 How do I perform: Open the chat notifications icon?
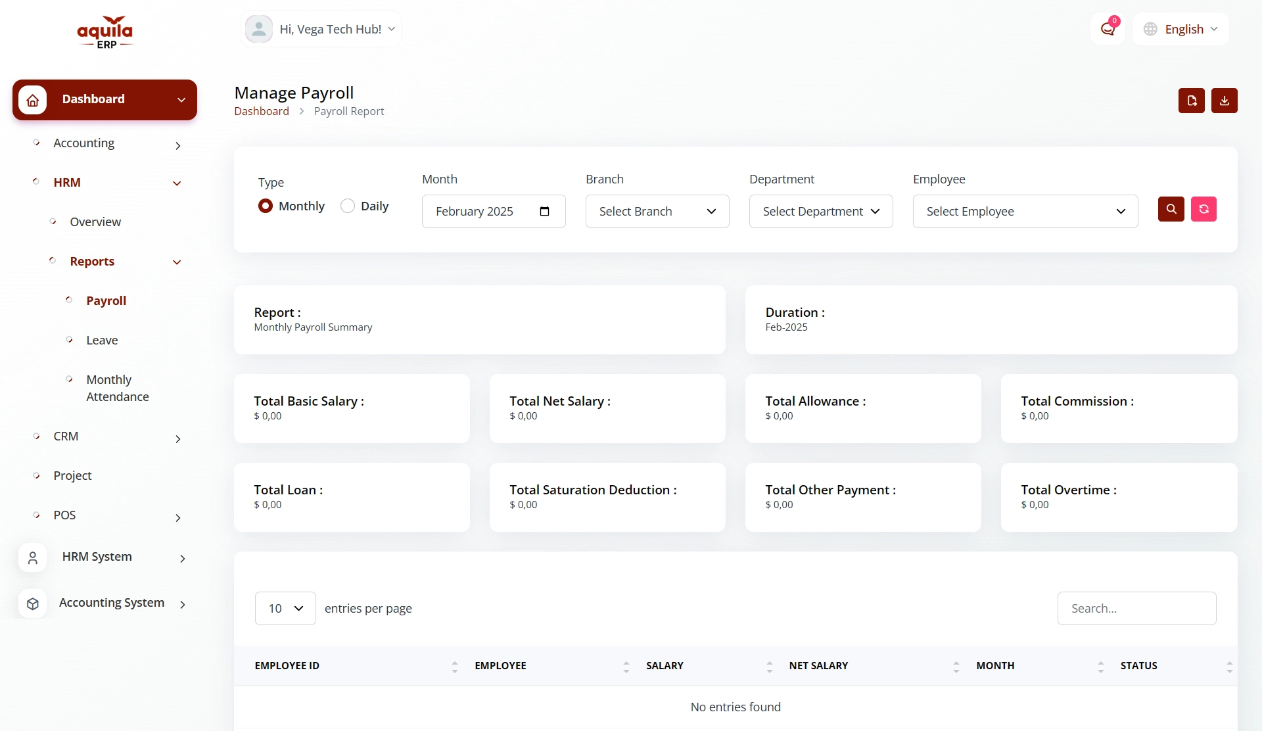(1108, 29)
